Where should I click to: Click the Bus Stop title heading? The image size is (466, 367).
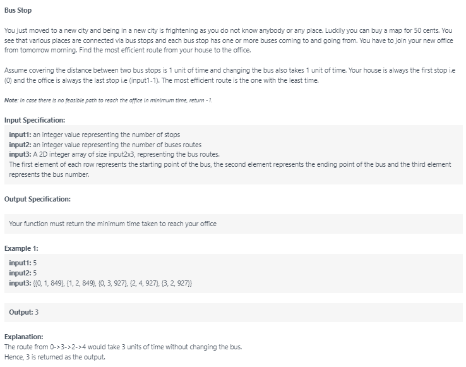(x=18, y=10)
